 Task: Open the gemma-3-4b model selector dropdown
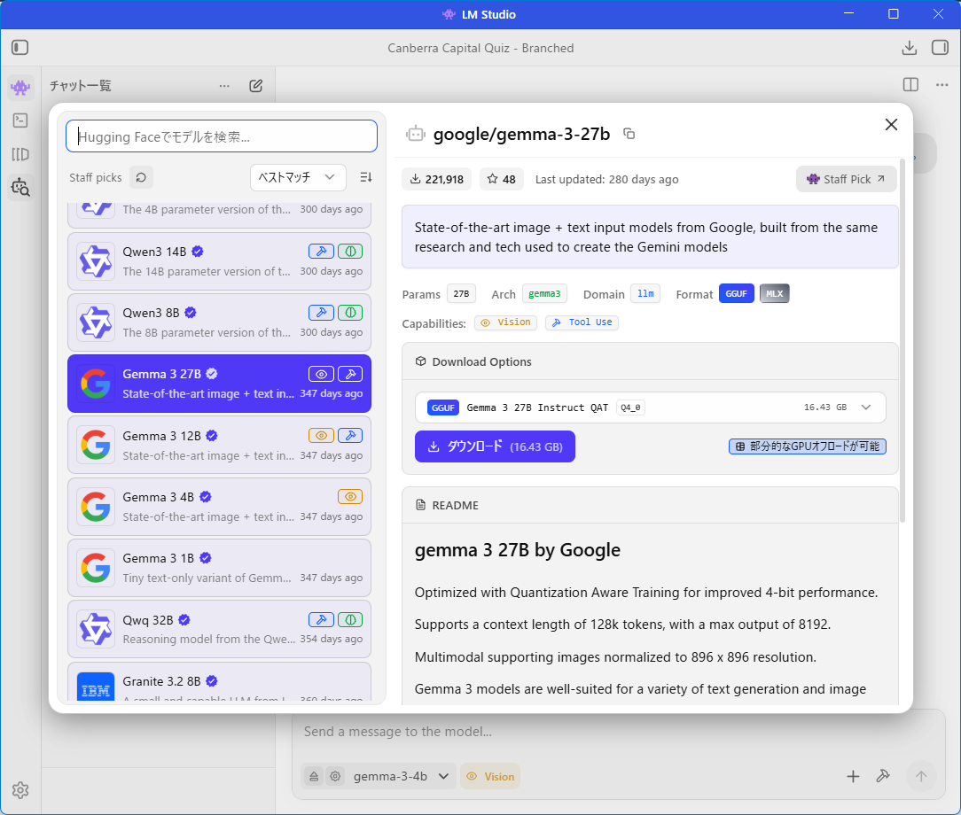[402, 776]
